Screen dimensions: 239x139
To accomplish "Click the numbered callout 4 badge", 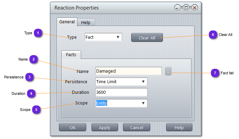I will pos(31,93).
